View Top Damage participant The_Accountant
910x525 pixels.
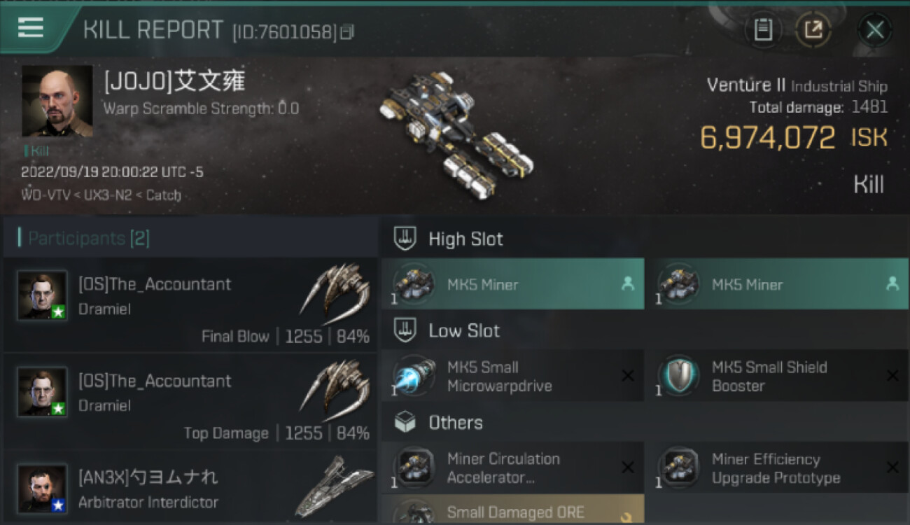(190, 402)
